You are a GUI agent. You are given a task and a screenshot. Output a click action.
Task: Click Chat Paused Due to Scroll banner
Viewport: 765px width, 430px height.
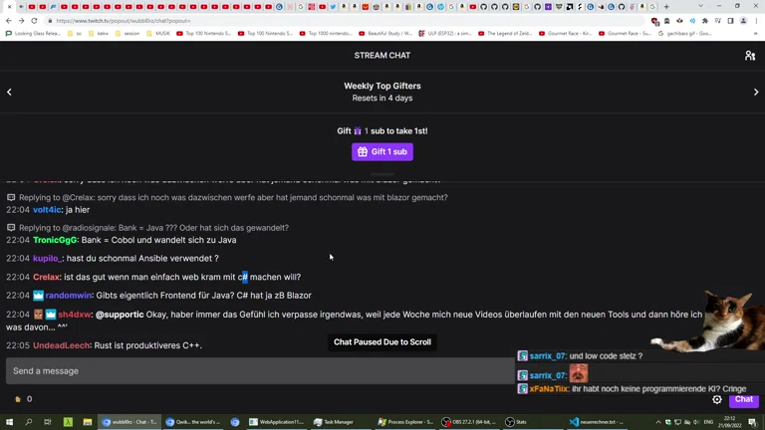(x=382, y=342)
